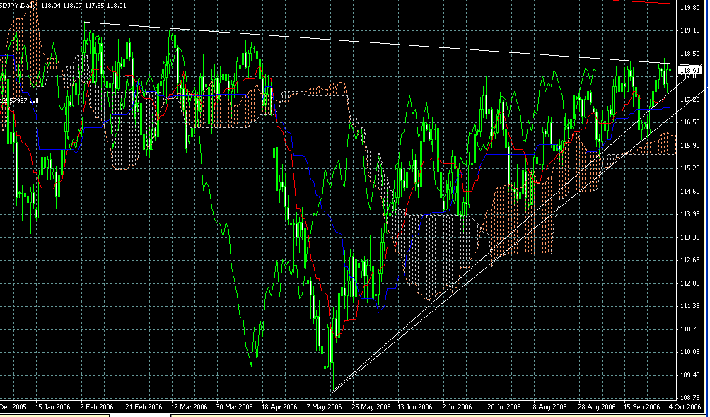Click the high value 118.07 in the chart header
Image resolution: width=710 pixels, height=417 pixels.
tap(72, 6)
